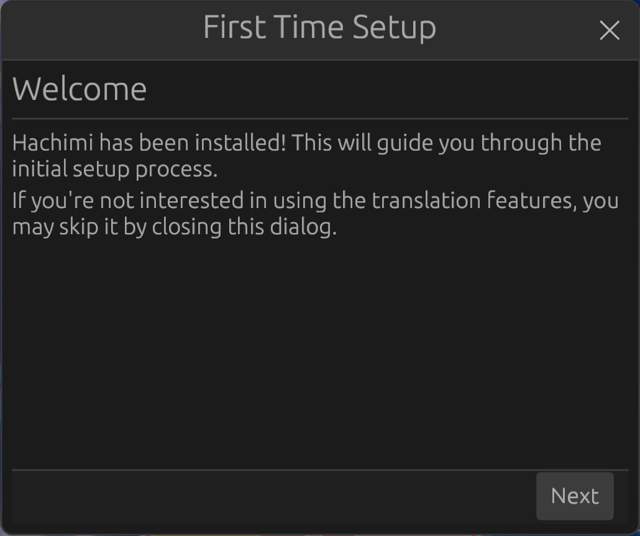The height and width of the screenshot is (536, 640).
Task: Advance to next setup step
Action: click(575, 496)
